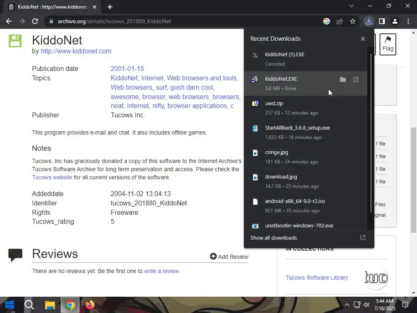Screen dimensions: 417x313
Task: Go forward with the forward arrow
Action: coord(22,21)
